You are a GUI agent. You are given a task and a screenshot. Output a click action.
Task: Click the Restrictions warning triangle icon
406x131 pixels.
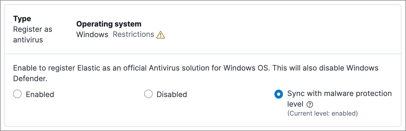click(x=161, y=35)
